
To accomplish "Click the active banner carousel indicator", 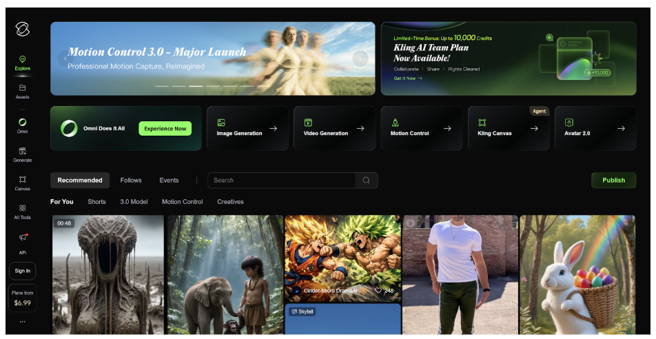I will coord(196,86).
